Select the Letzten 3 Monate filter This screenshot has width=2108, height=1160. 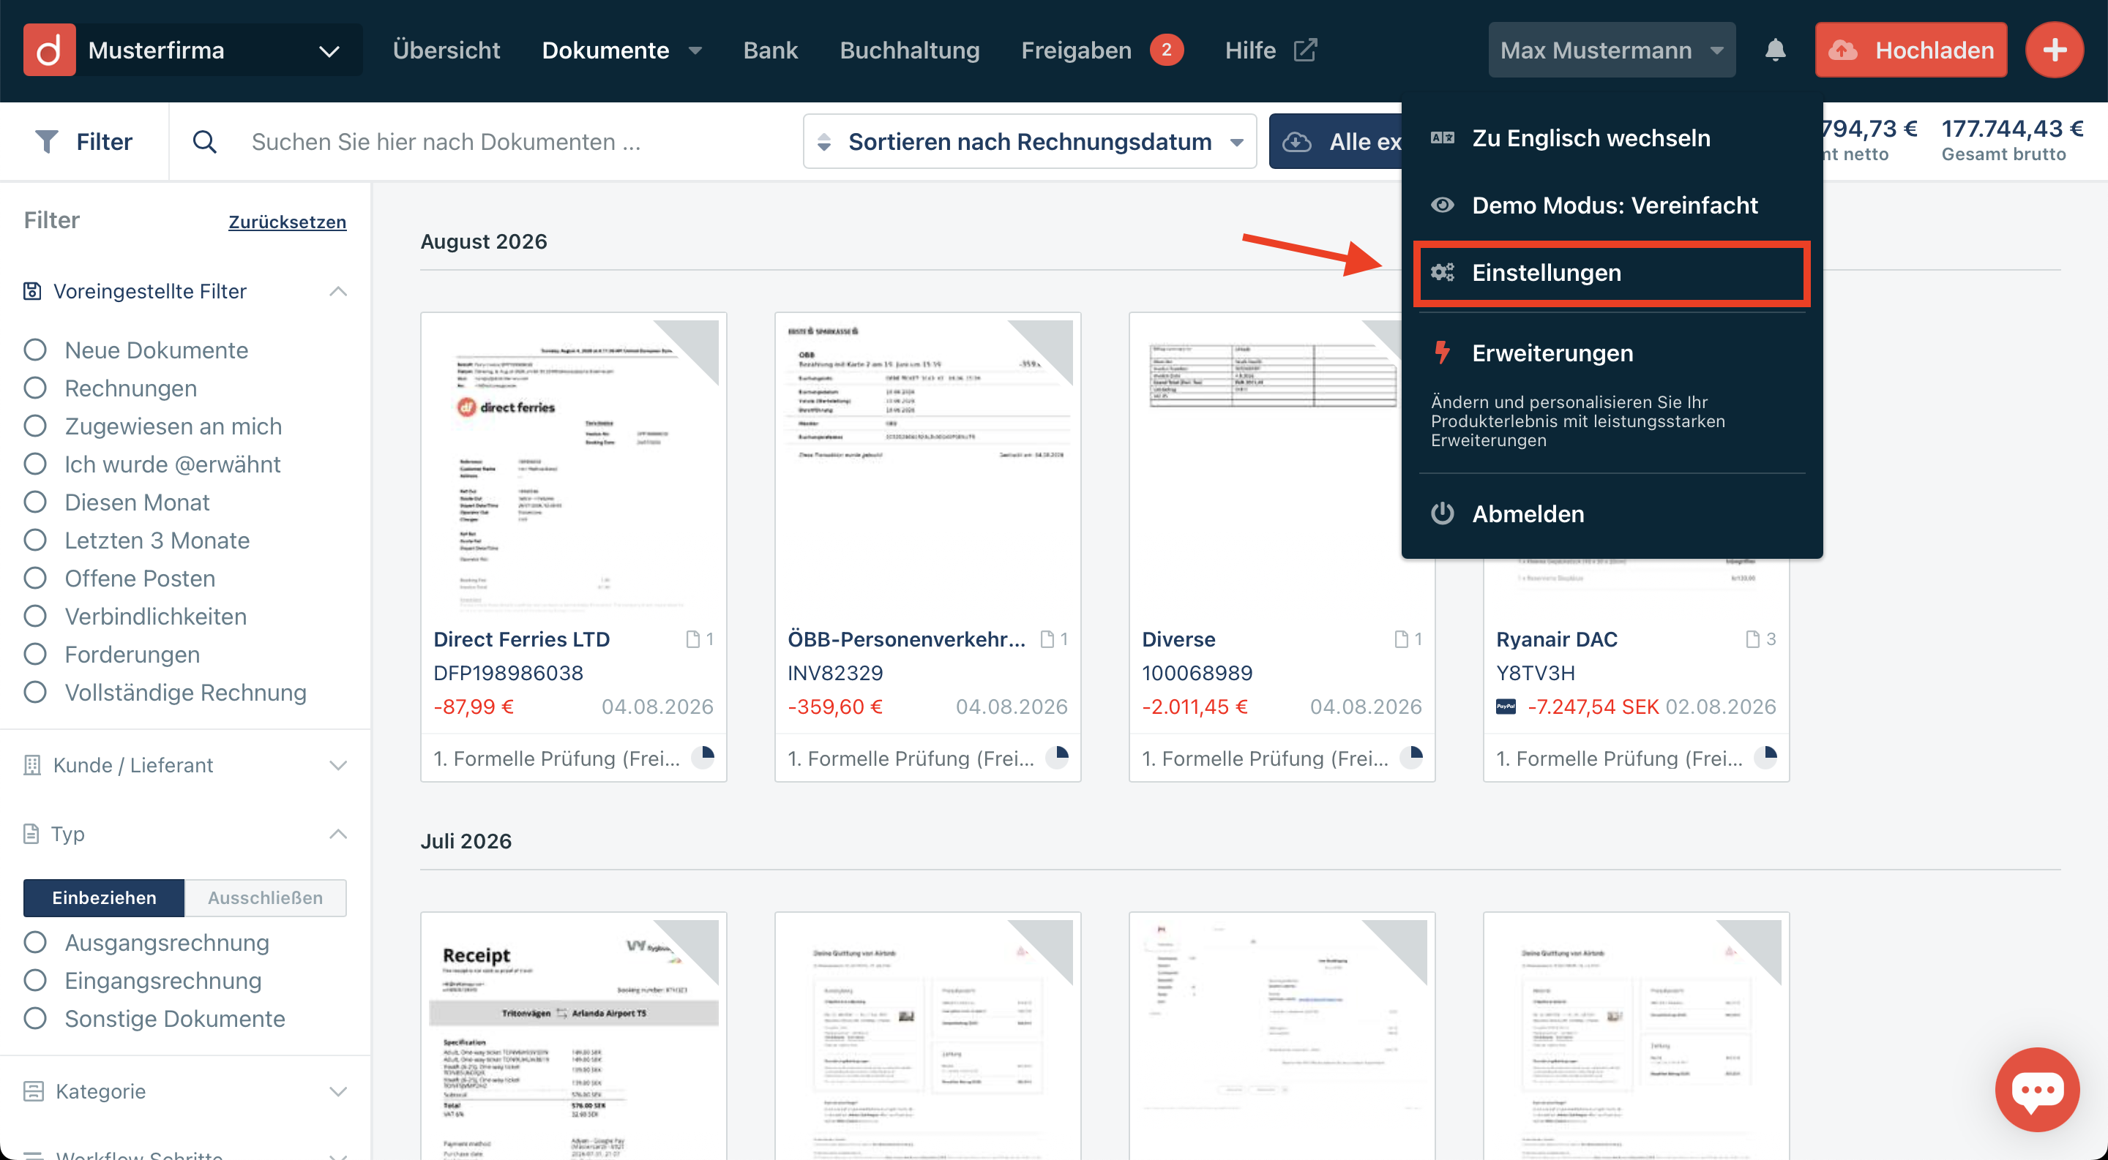coord(35,541)
